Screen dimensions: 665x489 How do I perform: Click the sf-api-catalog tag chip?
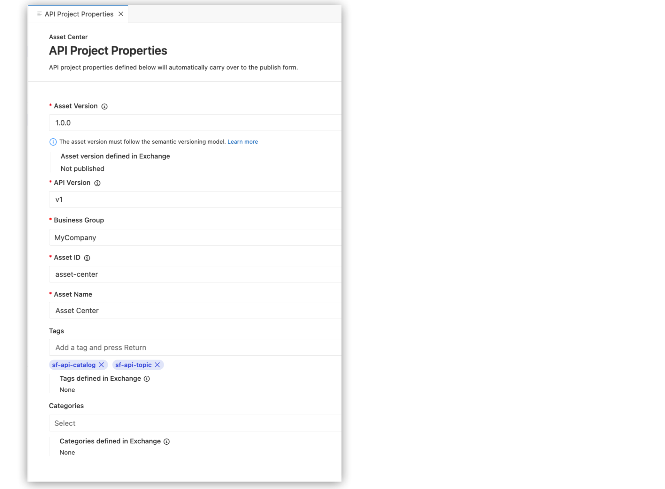tap(73, 365)
